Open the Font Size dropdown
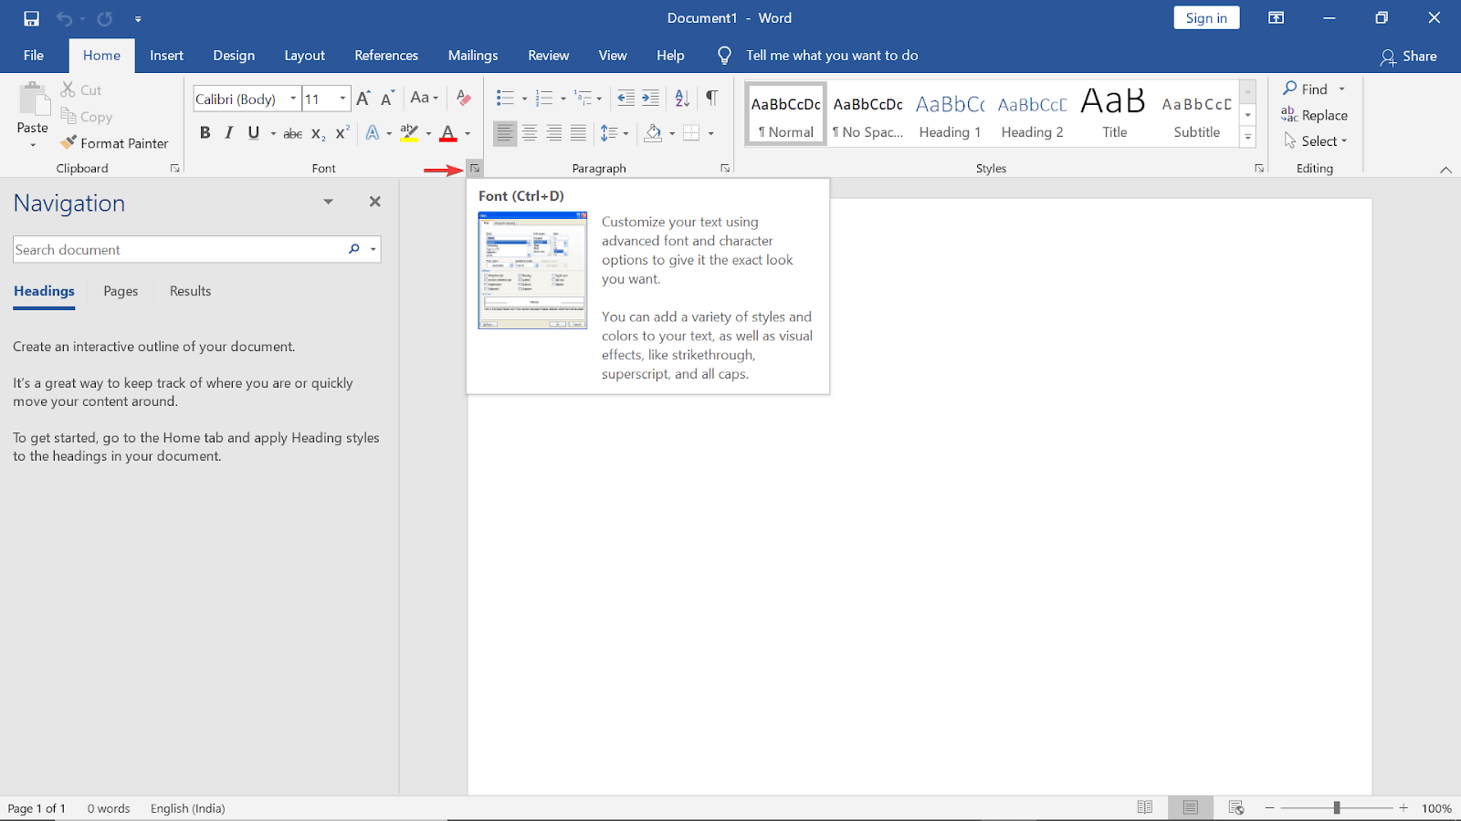The width and height of the screenshot is (1461, 821). coord(341,98)
